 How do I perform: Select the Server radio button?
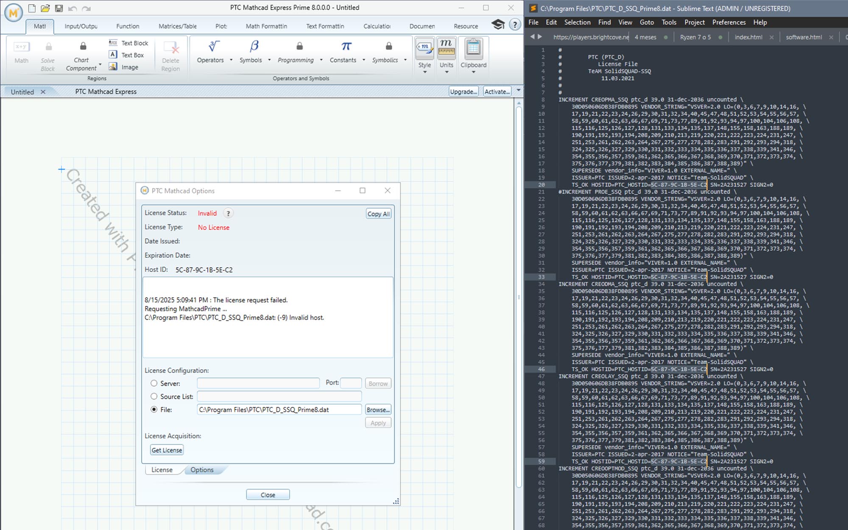coord(154,383)
